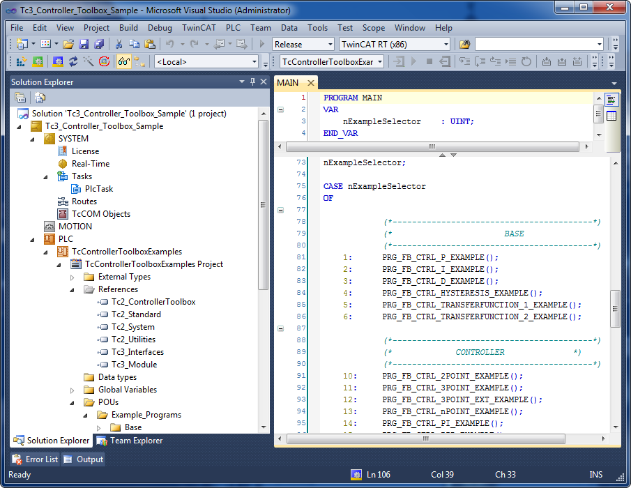Click the Find search input field

pyautogui.click(x=539, y=44)
